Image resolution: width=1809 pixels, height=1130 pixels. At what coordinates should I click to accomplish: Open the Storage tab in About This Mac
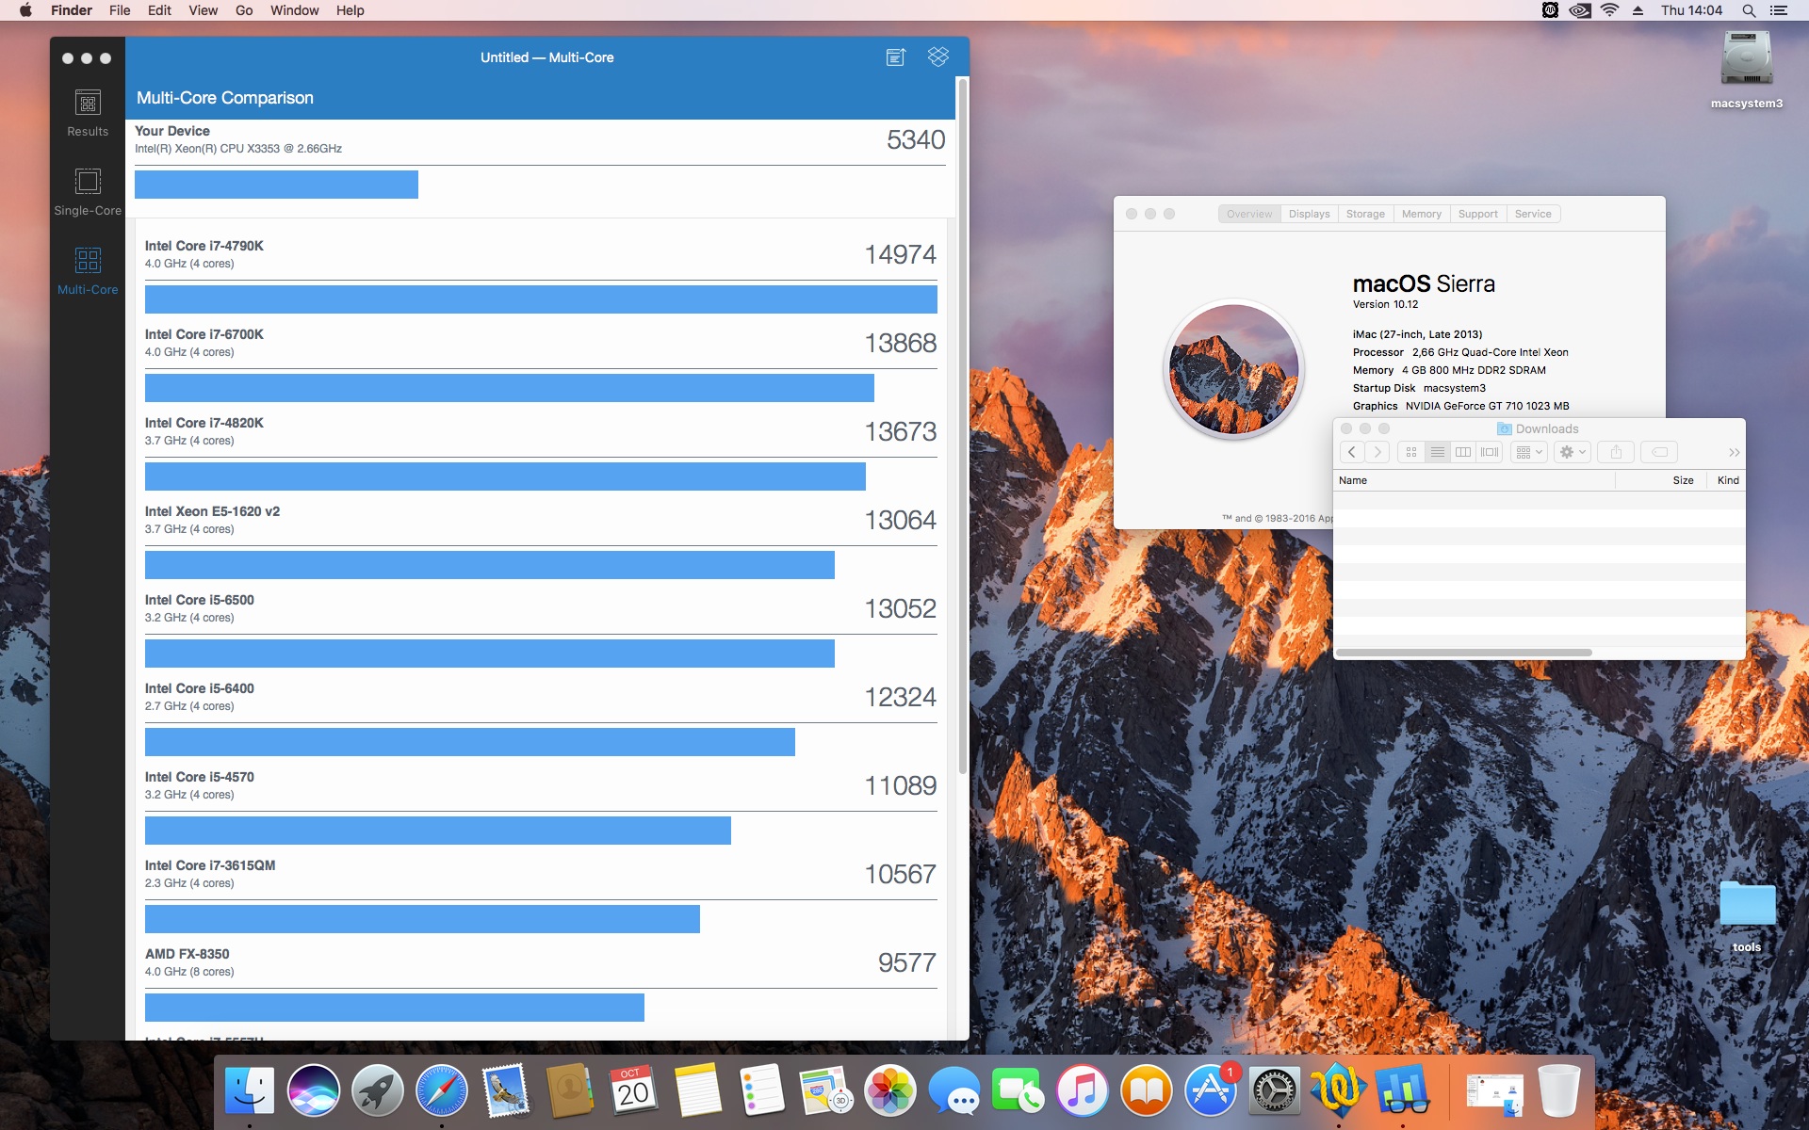point(1364,214)
